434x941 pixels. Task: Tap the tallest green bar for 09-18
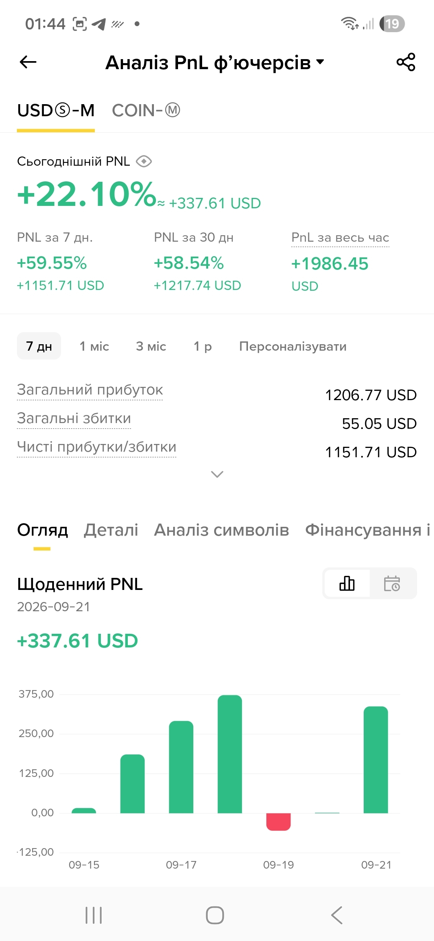(230, 754)
